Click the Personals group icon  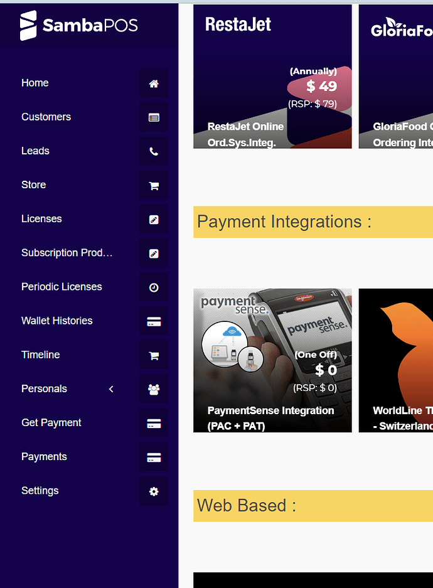click(154, 390)
